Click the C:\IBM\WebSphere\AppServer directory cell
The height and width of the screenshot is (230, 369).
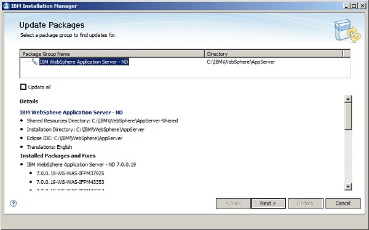pos(240,62)
